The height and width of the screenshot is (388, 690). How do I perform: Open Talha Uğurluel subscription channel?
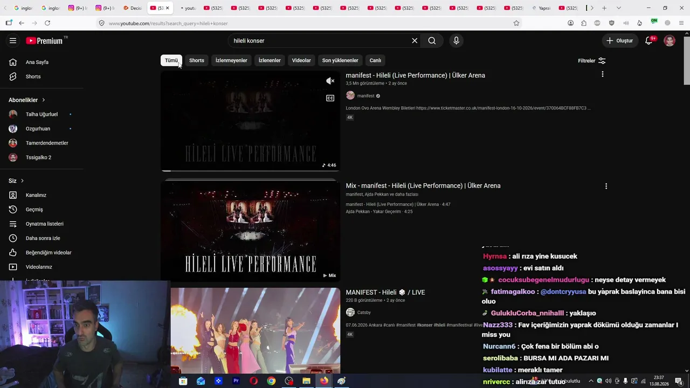pyautogui.click(x=42, y=114)
